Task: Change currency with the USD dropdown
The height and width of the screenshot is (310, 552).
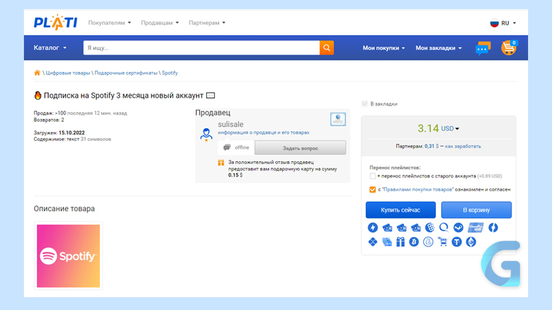Action: [450, 129]
